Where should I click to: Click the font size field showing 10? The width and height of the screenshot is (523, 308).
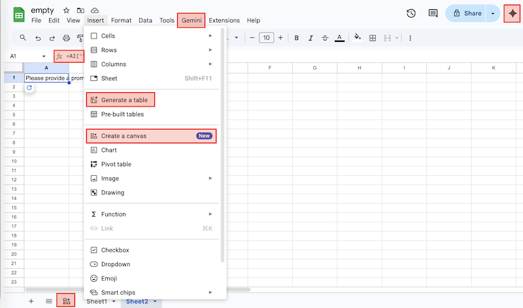[x=266, y=38]
